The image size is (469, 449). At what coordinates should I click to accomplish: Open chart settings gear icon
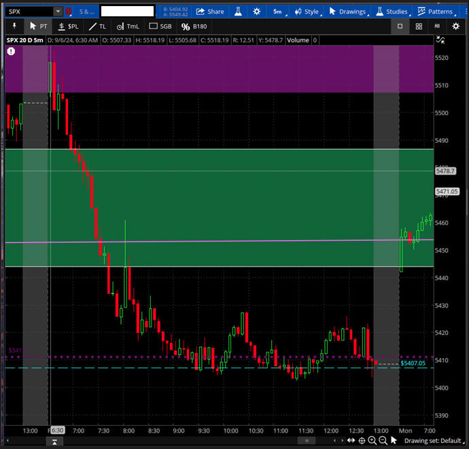point(256,12)
